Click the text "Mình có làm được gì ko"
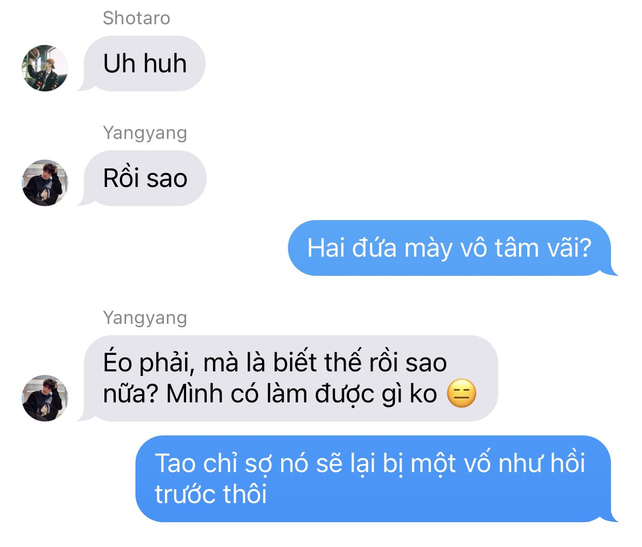This screenshot has width=642, height=547. 302,395
